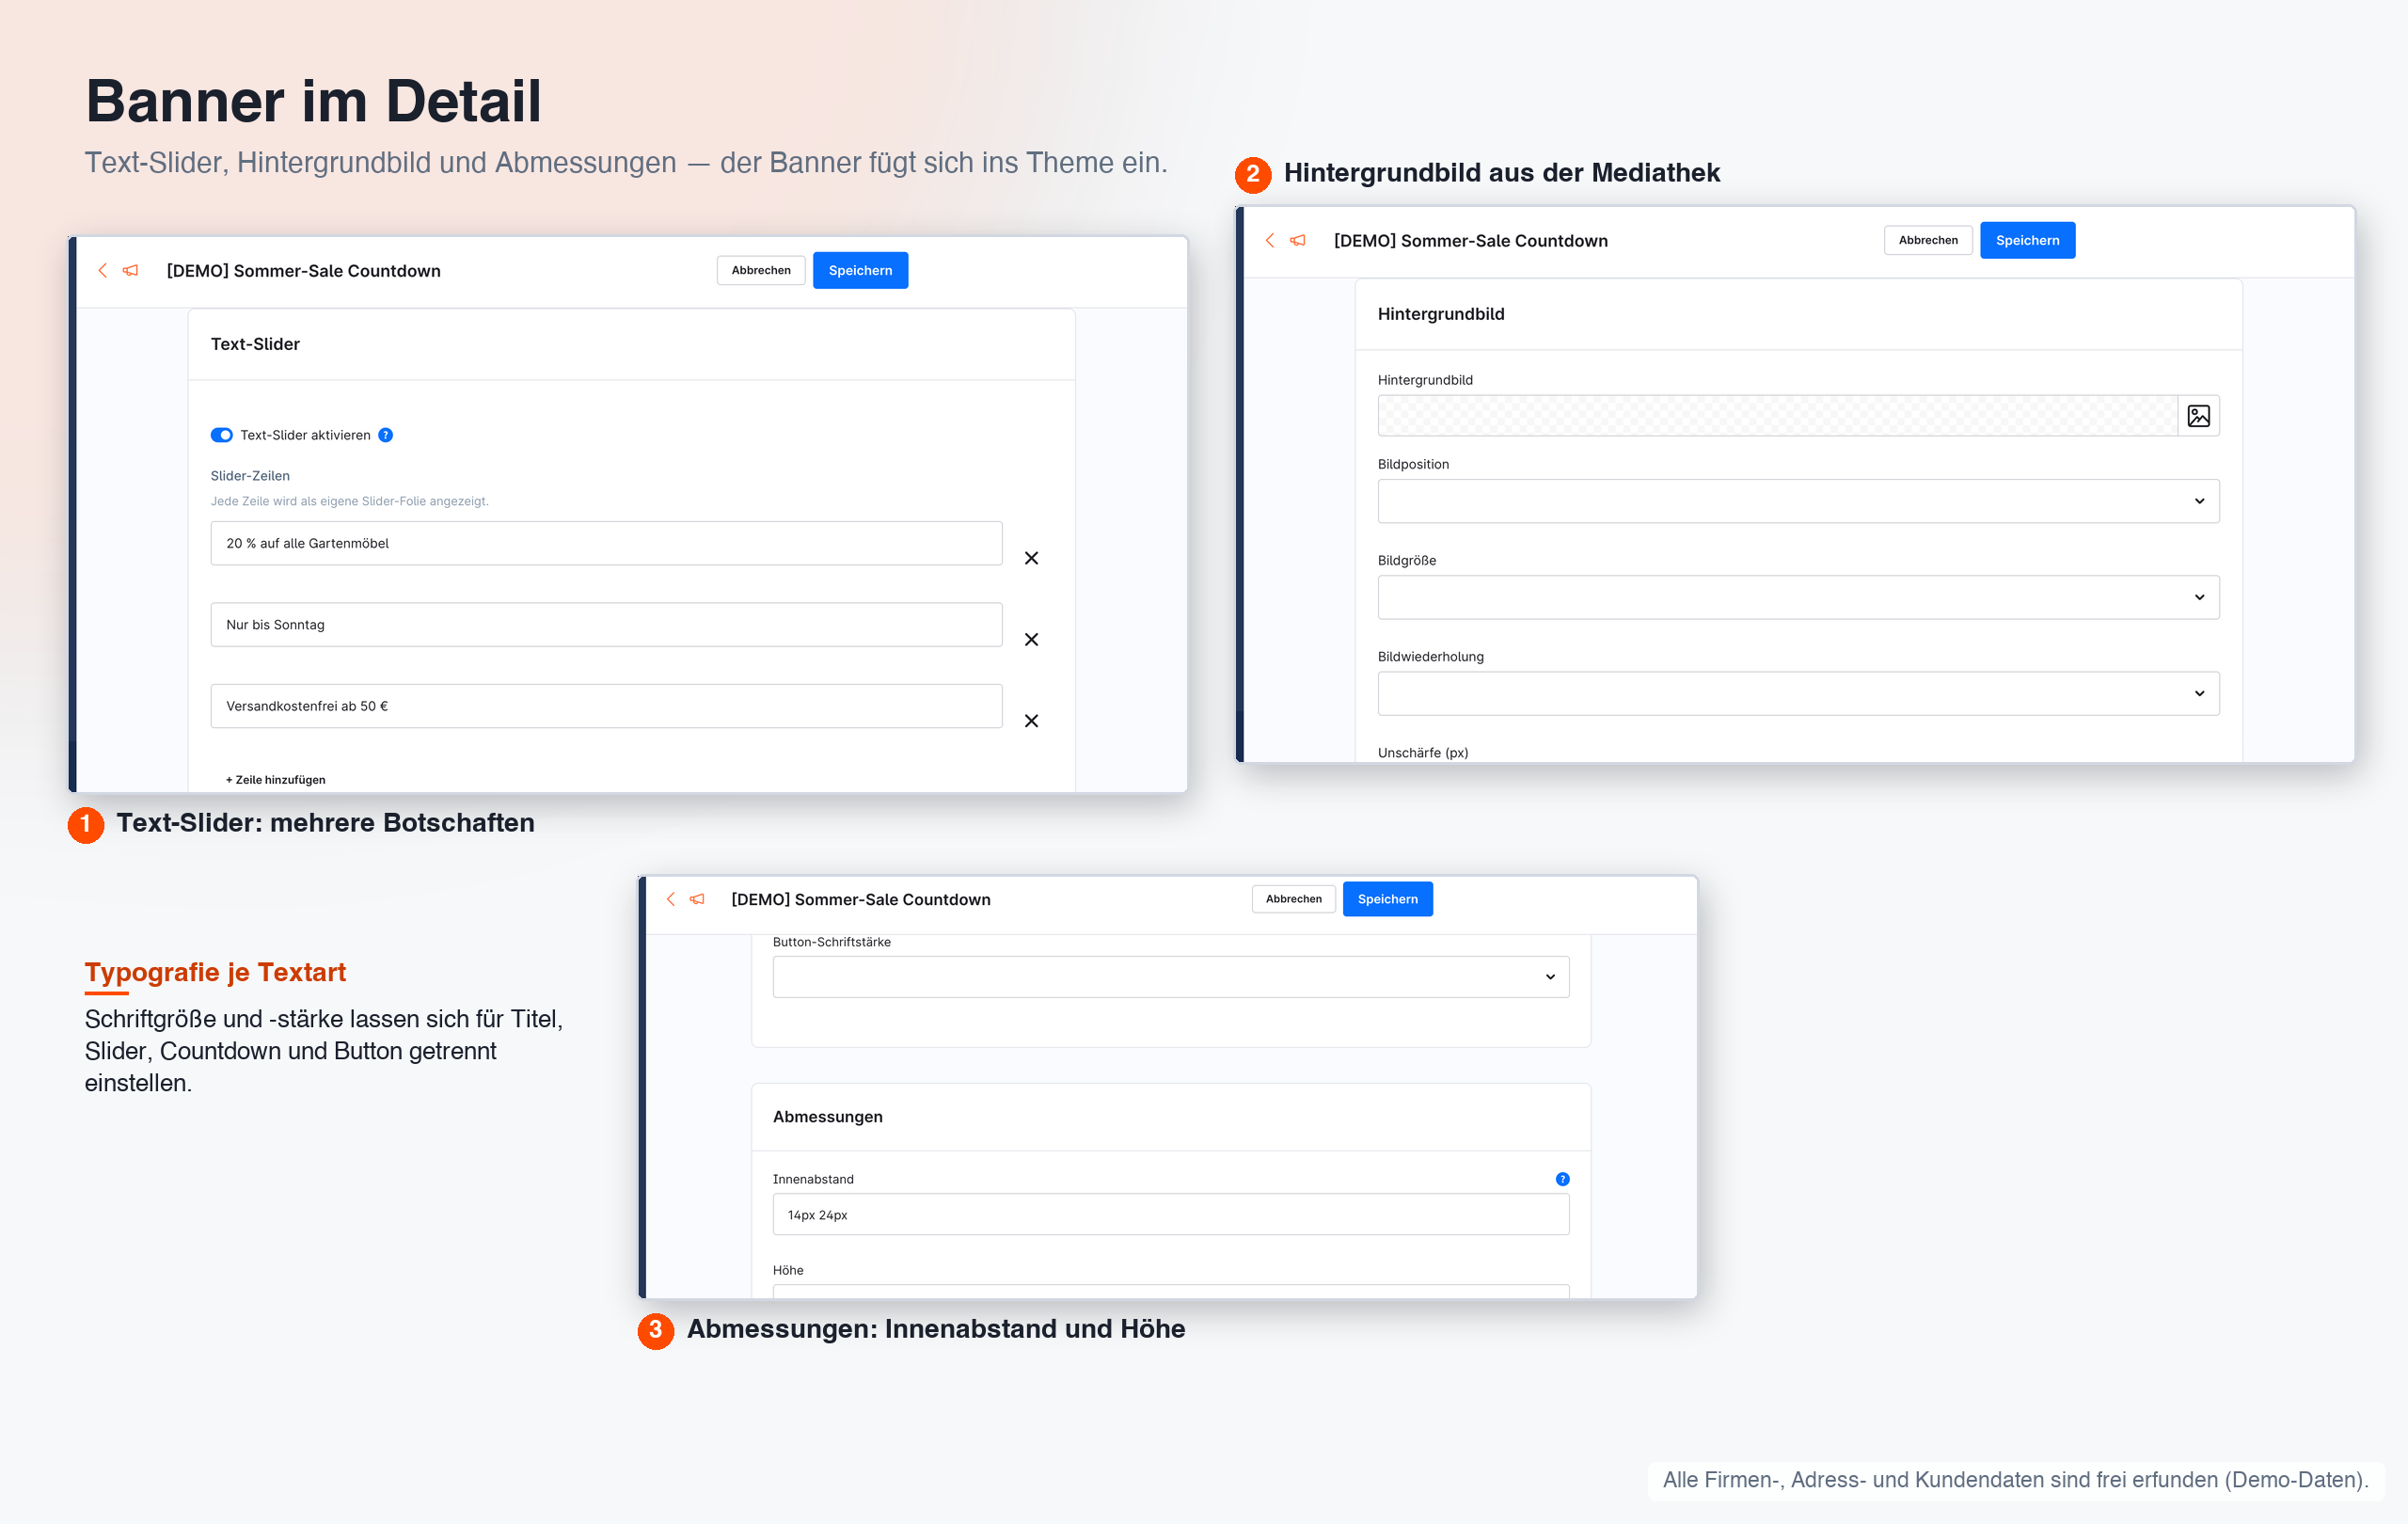Click Abbrechen in Hintergrundbild window
The width and height of the screenshot is (2408, 1524).
tap(1928, 240)
